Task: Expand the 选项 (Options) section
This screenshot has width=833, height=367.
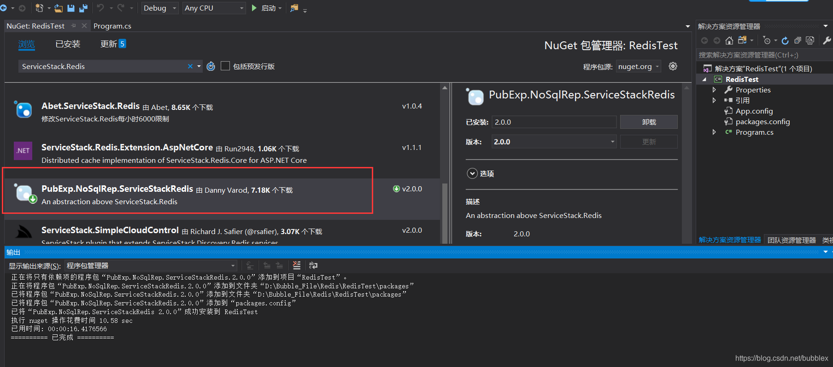Action: tap(472, 173)
